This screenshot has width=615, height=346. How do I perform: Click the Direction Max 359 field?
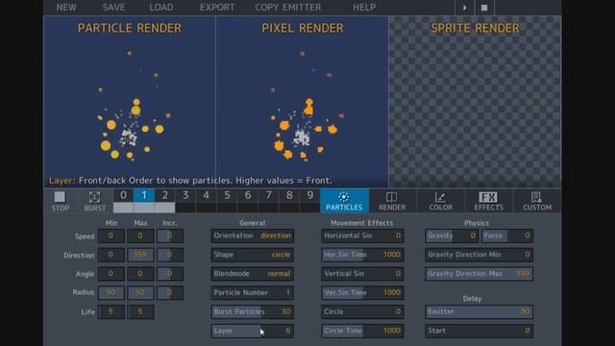pyautogui.click(x=140, y=255)
